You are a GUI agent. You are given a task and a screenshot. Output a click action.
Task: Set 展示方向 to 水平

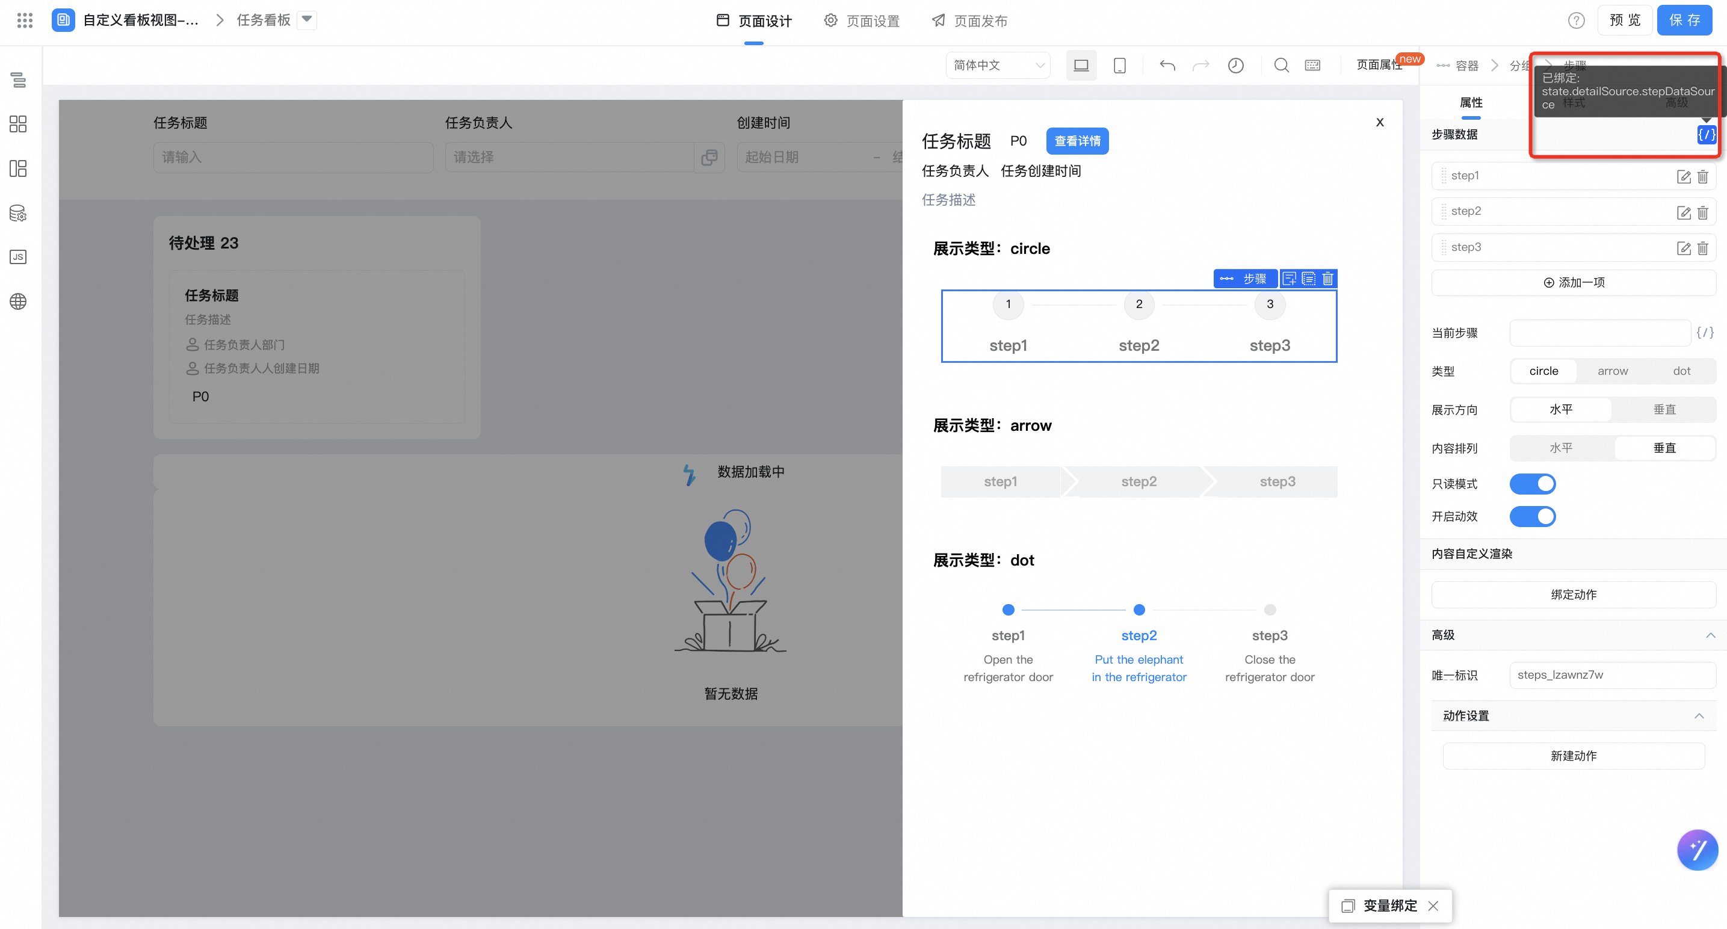(x=1561, y=409)
